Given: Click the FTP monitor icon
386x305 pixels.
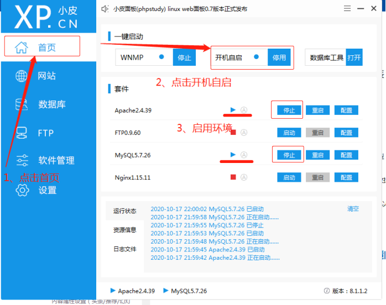Looking at the screenshot, I should 22,133.
